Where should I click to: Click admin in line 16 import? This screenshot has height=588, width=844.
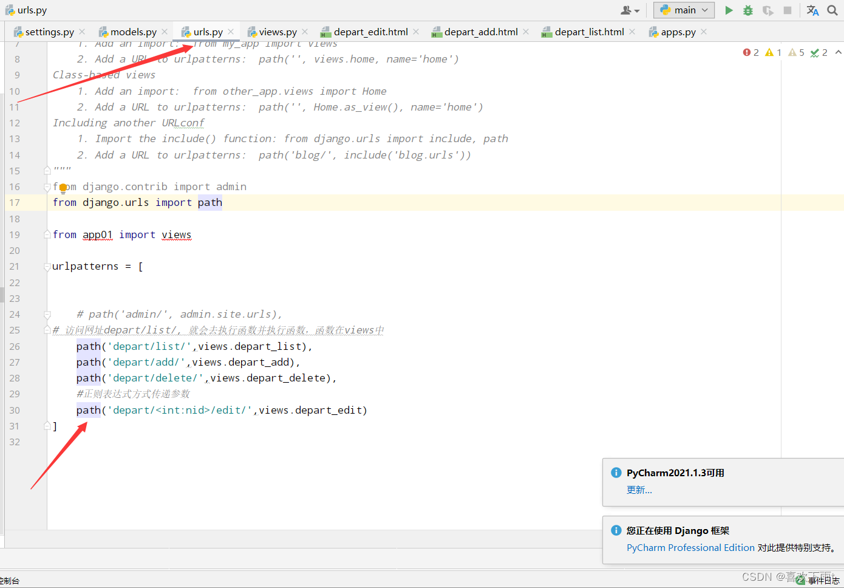(231, 186)
